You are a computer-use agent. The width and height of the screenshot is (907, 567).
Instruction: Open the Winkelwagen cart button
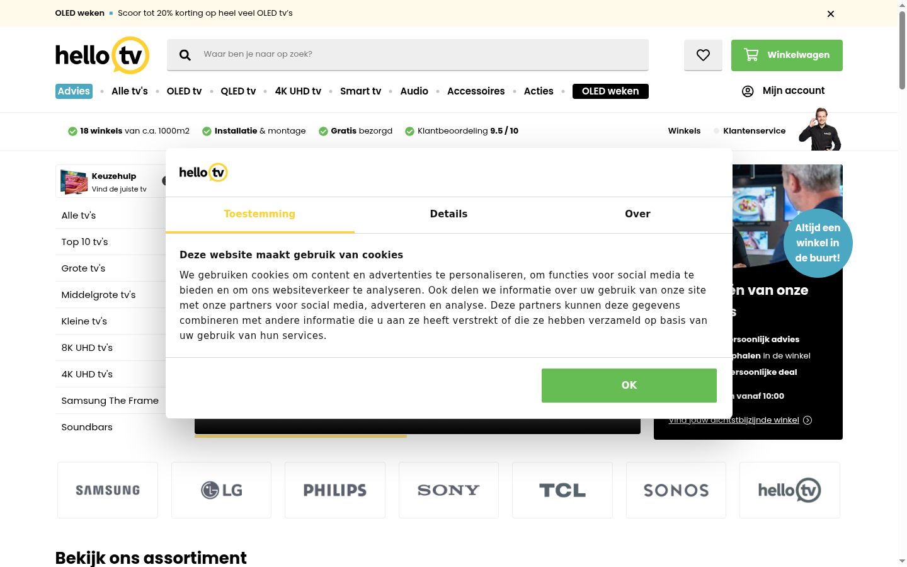pyautogui.click(x=787, y=55)
